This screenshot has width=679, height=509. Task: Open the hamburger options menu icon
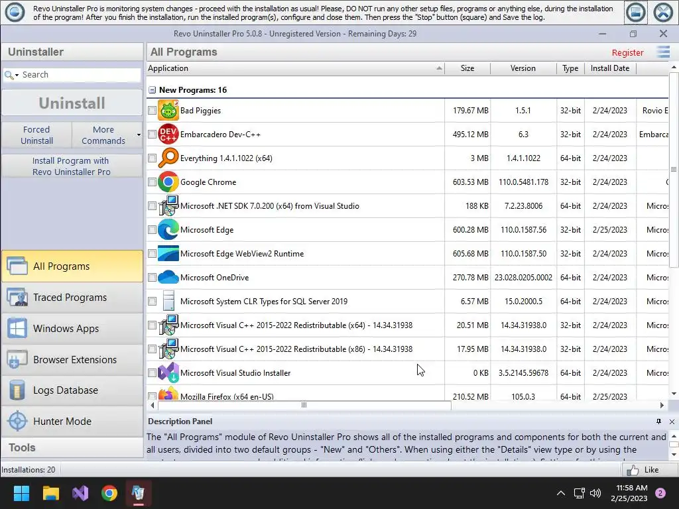pos(663,52)
